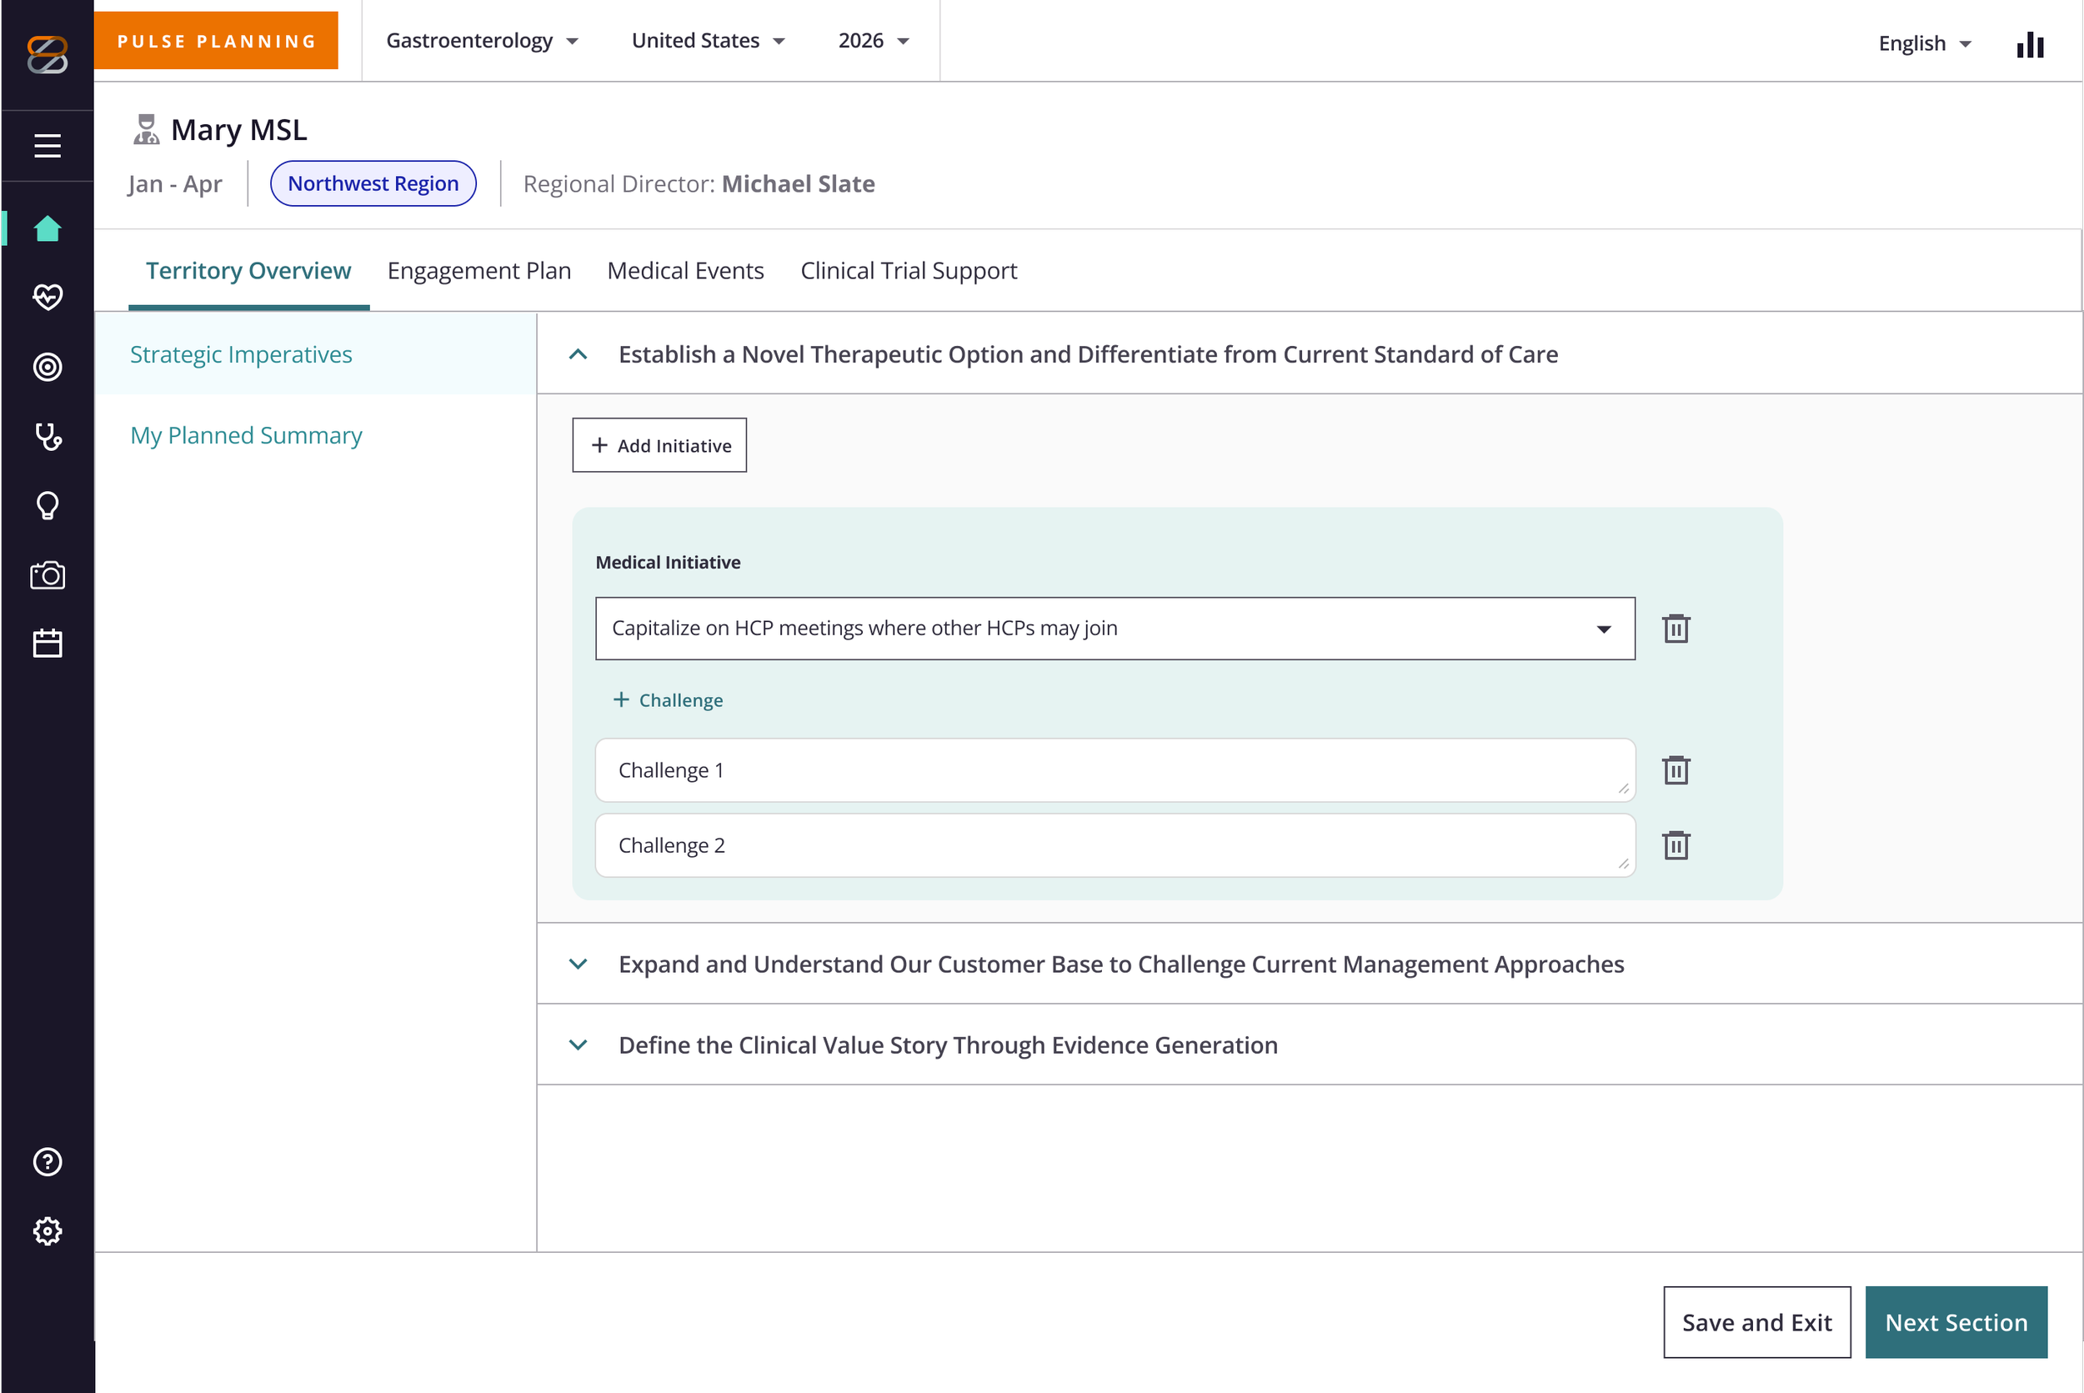Click the home icon in sidebar
Screen dimensions: 2084x1393
[x=47, y=228]
